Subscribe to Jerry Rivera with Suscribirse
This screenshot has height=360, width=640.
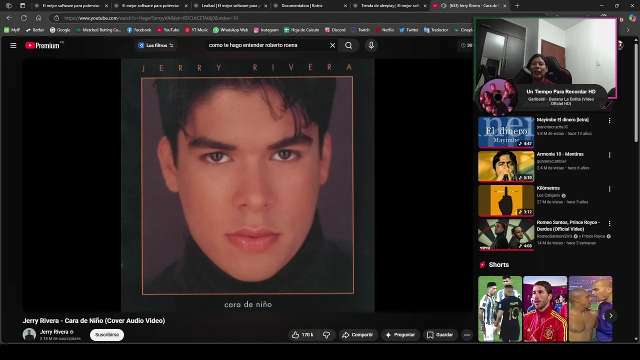point(107,334)
